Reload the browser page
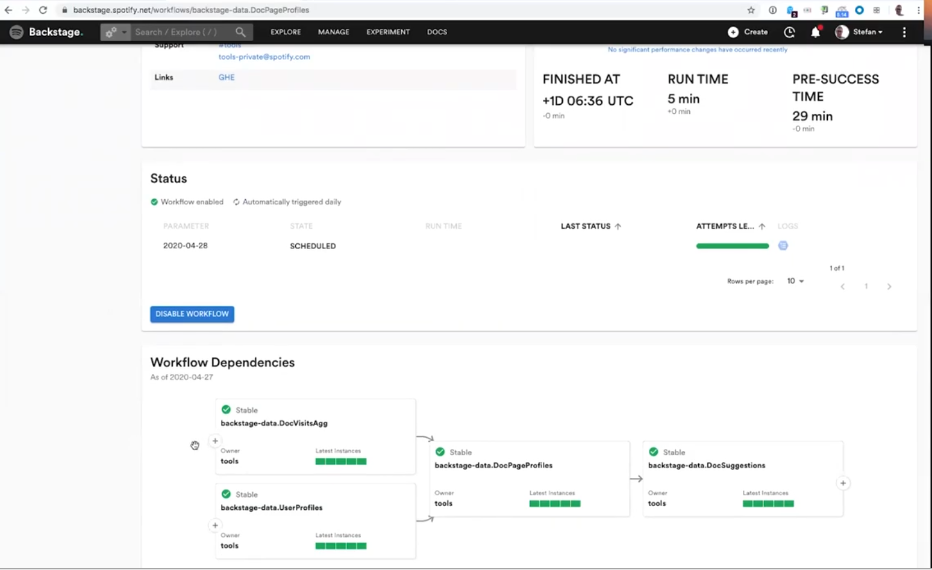Viewport: 932px width, 570px height. click(x=43, y=10)
